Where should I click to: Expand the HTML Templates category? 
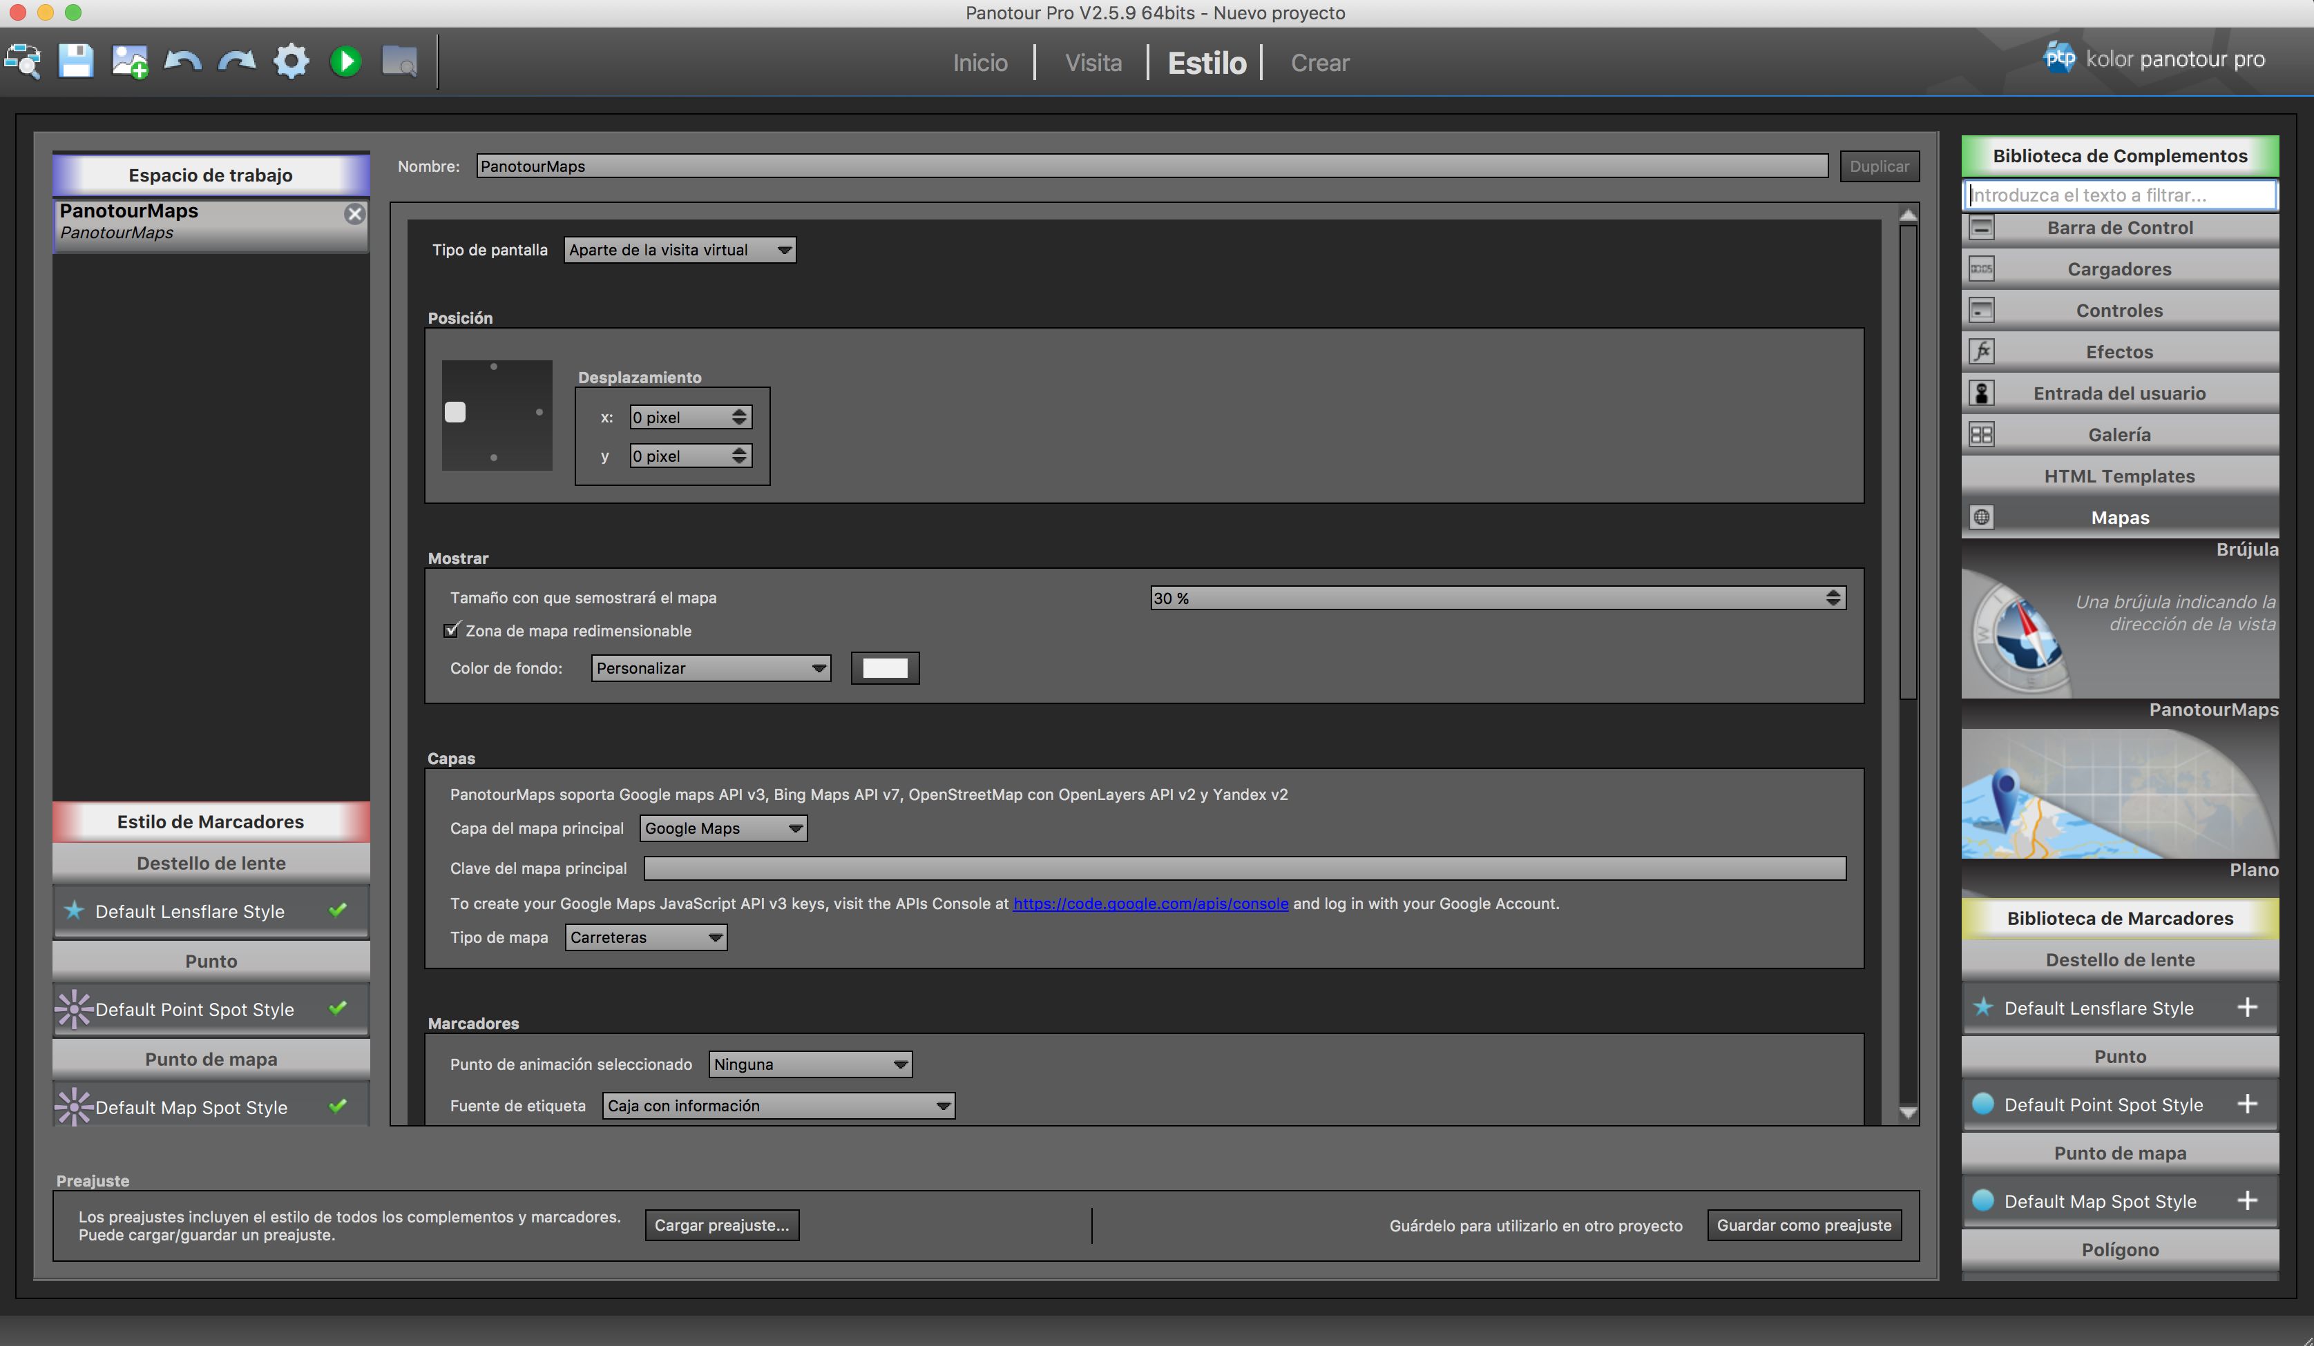click(2119, 476)
